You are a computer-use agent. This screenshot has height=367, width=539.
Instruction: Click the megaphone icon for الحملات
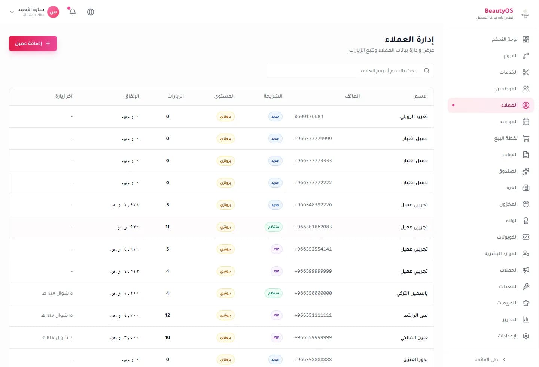[x=526, y=270]
